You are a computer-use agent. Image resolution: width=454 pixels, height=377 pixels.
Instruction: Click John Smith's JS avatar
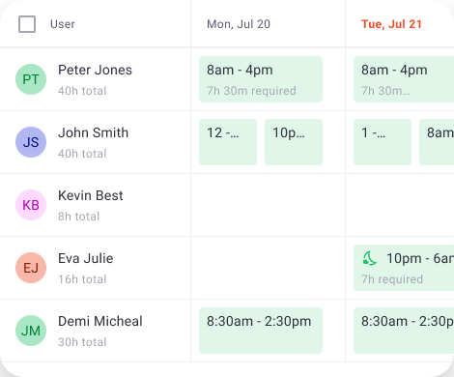point(31,142)
